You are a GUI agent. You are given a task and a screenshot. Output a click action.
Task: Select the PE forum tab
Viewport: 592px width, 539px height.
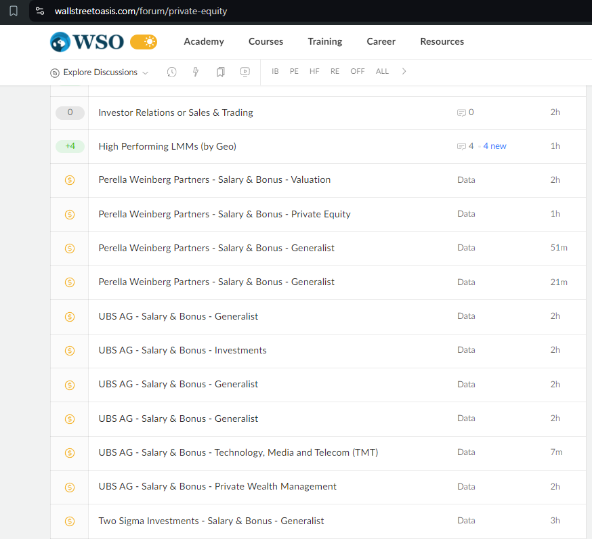click(x=294, y=71)
